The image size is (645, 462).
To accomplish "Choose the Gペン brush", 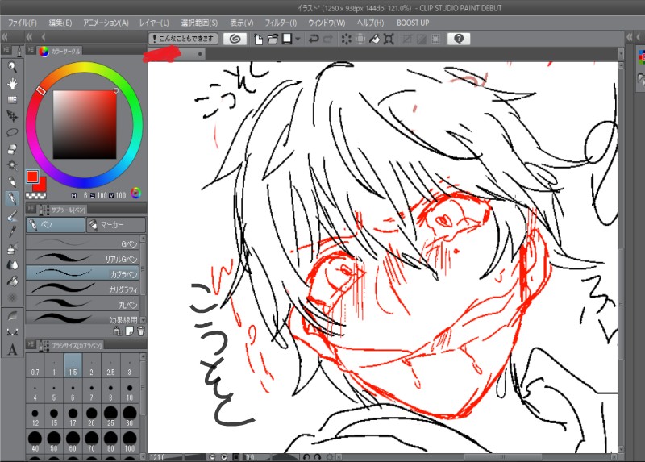I will click(x=82, y=243).
